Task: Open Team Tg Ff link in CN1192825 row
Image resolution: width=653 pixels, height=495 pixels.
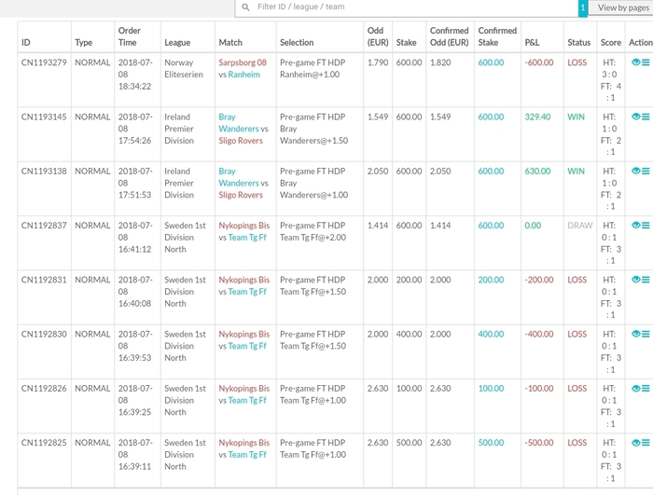Action: tap(247, 455)
